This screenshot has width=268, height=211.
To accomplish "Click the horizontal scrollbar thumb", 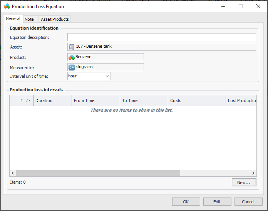I will click(98, 173).
